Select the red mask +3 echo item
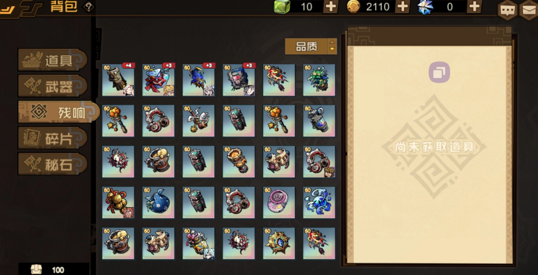The height and width of the screenshot is (275, 538). point(158,80)
